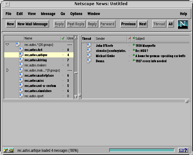Click the Post Reply toolbar button
The height and width of the screenshot is (155, 193).
[76, 24]
